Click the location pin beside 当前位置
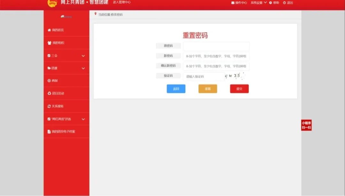Screen dimensions: 345x196 pyautogui.click(x=96, y=14)
